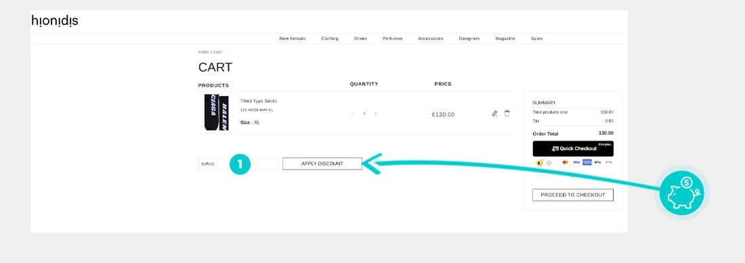Viewport: 745px width, 263px height.
Task: Click the SUMMARY heading
Action: click(544, 102)
